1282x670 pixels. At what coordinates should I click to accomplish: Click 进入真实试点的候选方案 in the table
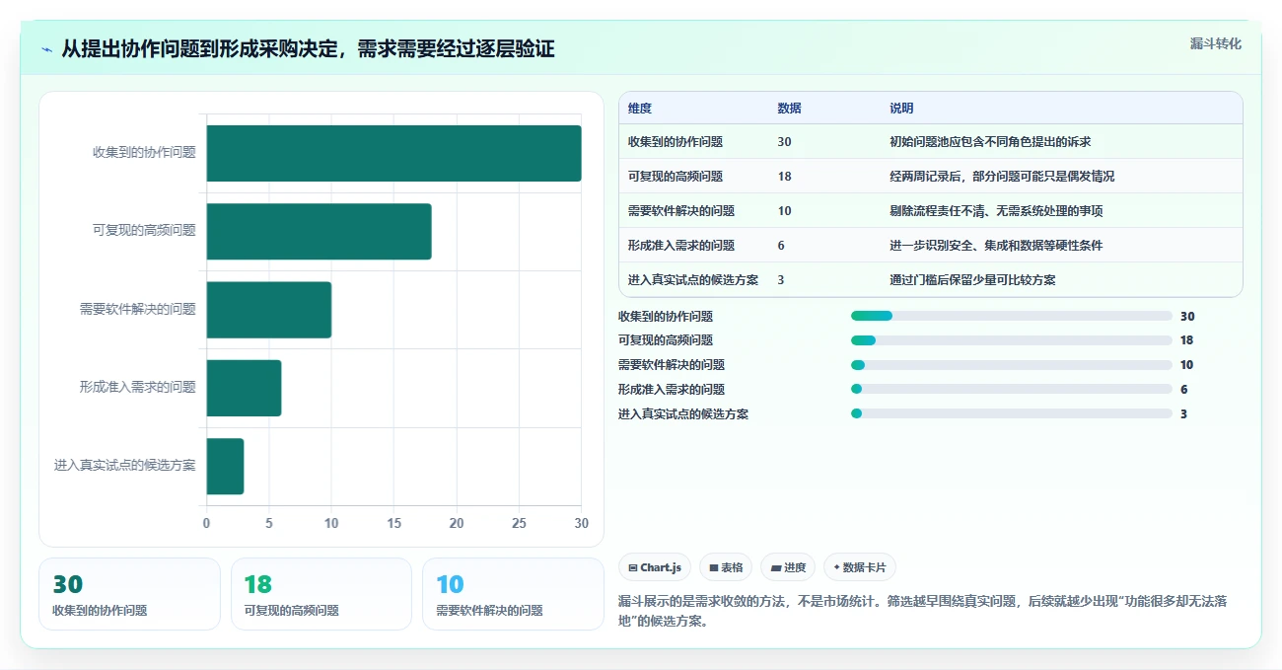(x=693, y=280)
